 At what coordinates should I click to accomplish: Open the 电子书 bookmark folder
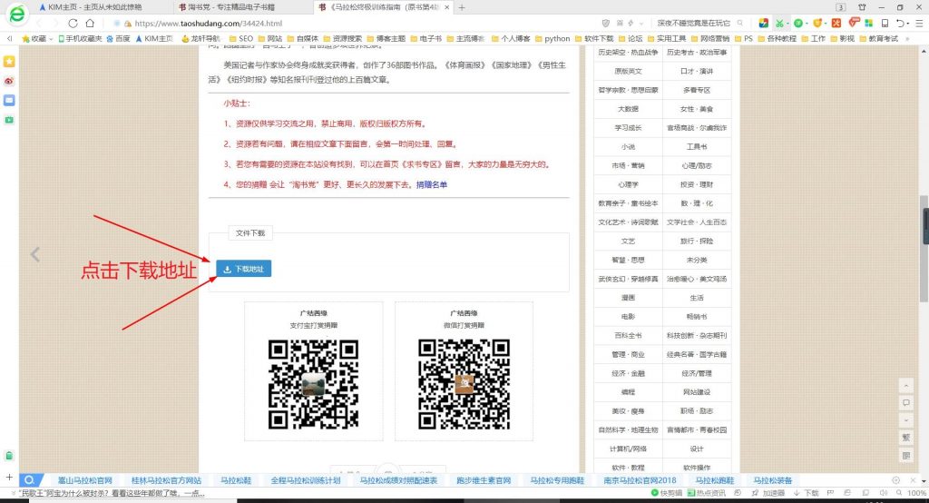[x=426, y=38]
